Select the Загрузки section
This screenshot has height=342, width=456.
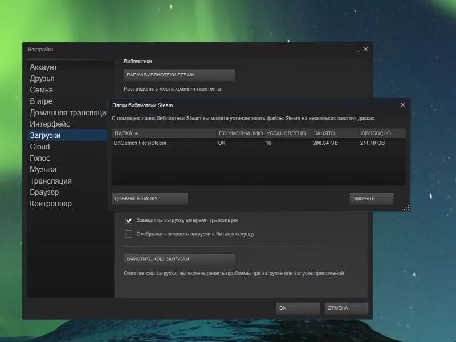tap(67, 135)
